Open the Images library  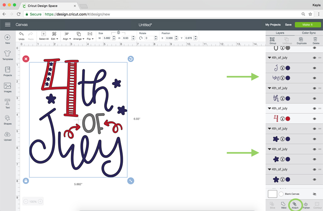[7, 87]
